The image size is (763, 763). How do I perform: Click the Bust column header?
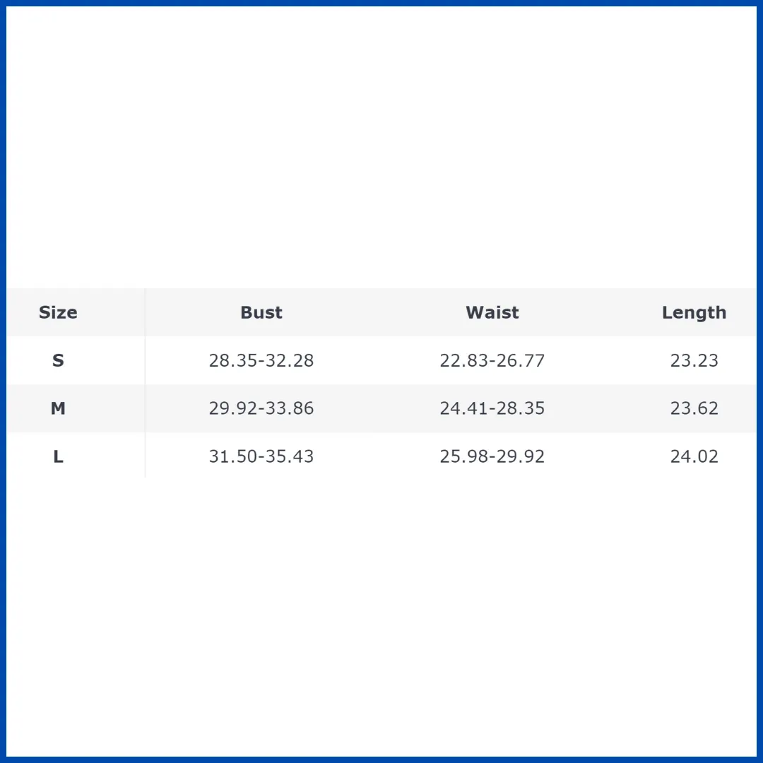tap(261, 312)
